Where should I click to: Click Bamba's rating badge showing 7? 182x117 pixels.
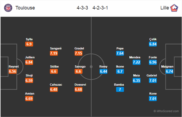coord(120,89)
